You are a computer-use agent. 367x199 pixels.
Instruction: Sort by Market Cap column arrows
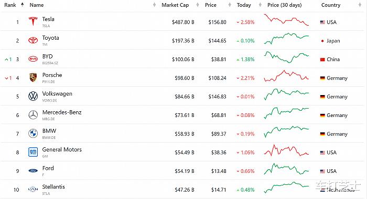click(198, 5)
